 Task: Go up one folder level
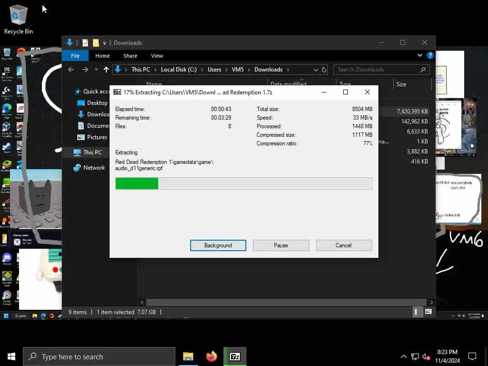(x=106, y=70)
